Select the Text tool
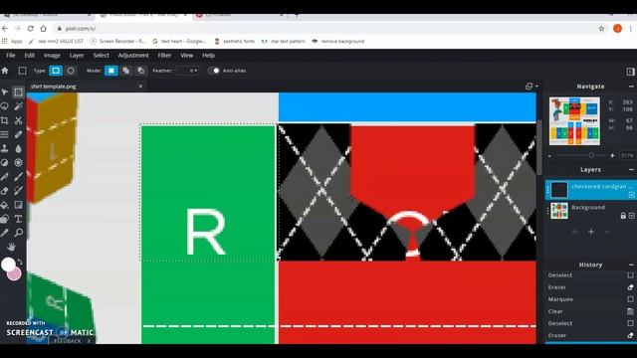This screenshot has height=358, width=637. coord(18,219)
